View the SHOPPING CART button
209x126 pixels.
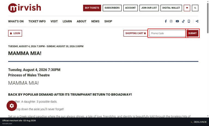(136, 33)
